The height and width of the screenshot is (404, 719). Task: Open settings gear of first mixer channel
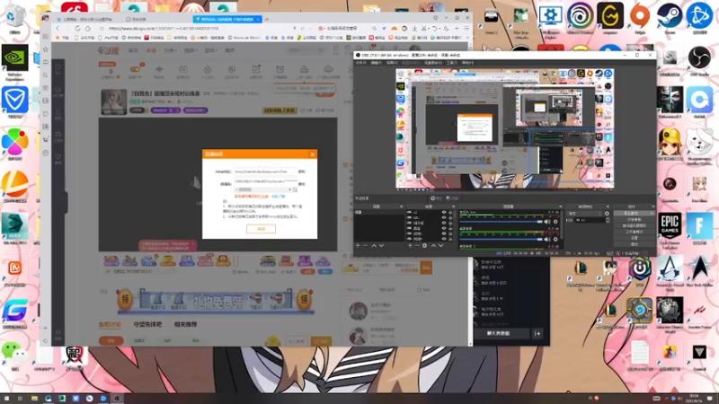555,222
